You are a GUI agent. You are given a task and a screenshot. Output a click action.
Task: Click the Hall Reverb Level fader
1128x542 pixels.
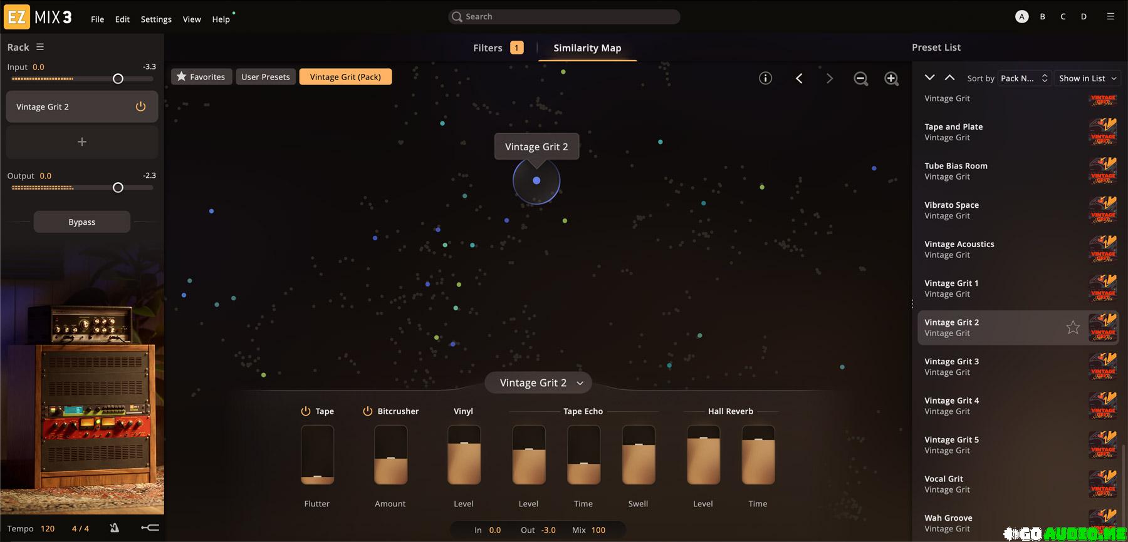click(x=703, y=455)
